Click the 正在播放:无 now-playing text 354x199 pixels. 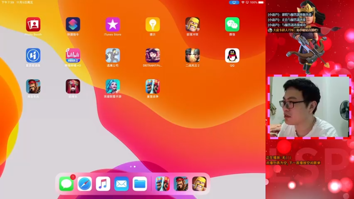click(278, 157)
